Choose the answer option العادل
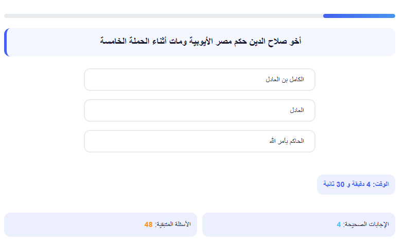The width and height of the screenshot is (404, 247). click(x=200, y=110)
